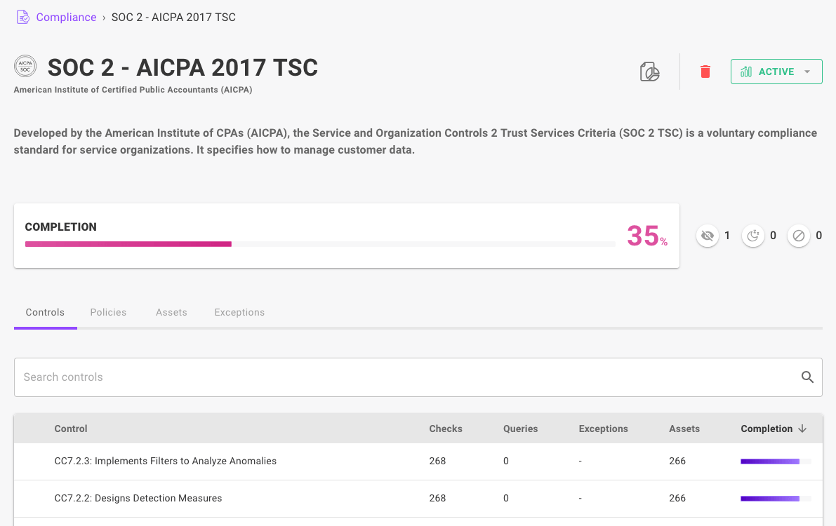The width and height of the screenshot is (836, 526).
Task: Delete framework with red trash icon
Action: 705,72
